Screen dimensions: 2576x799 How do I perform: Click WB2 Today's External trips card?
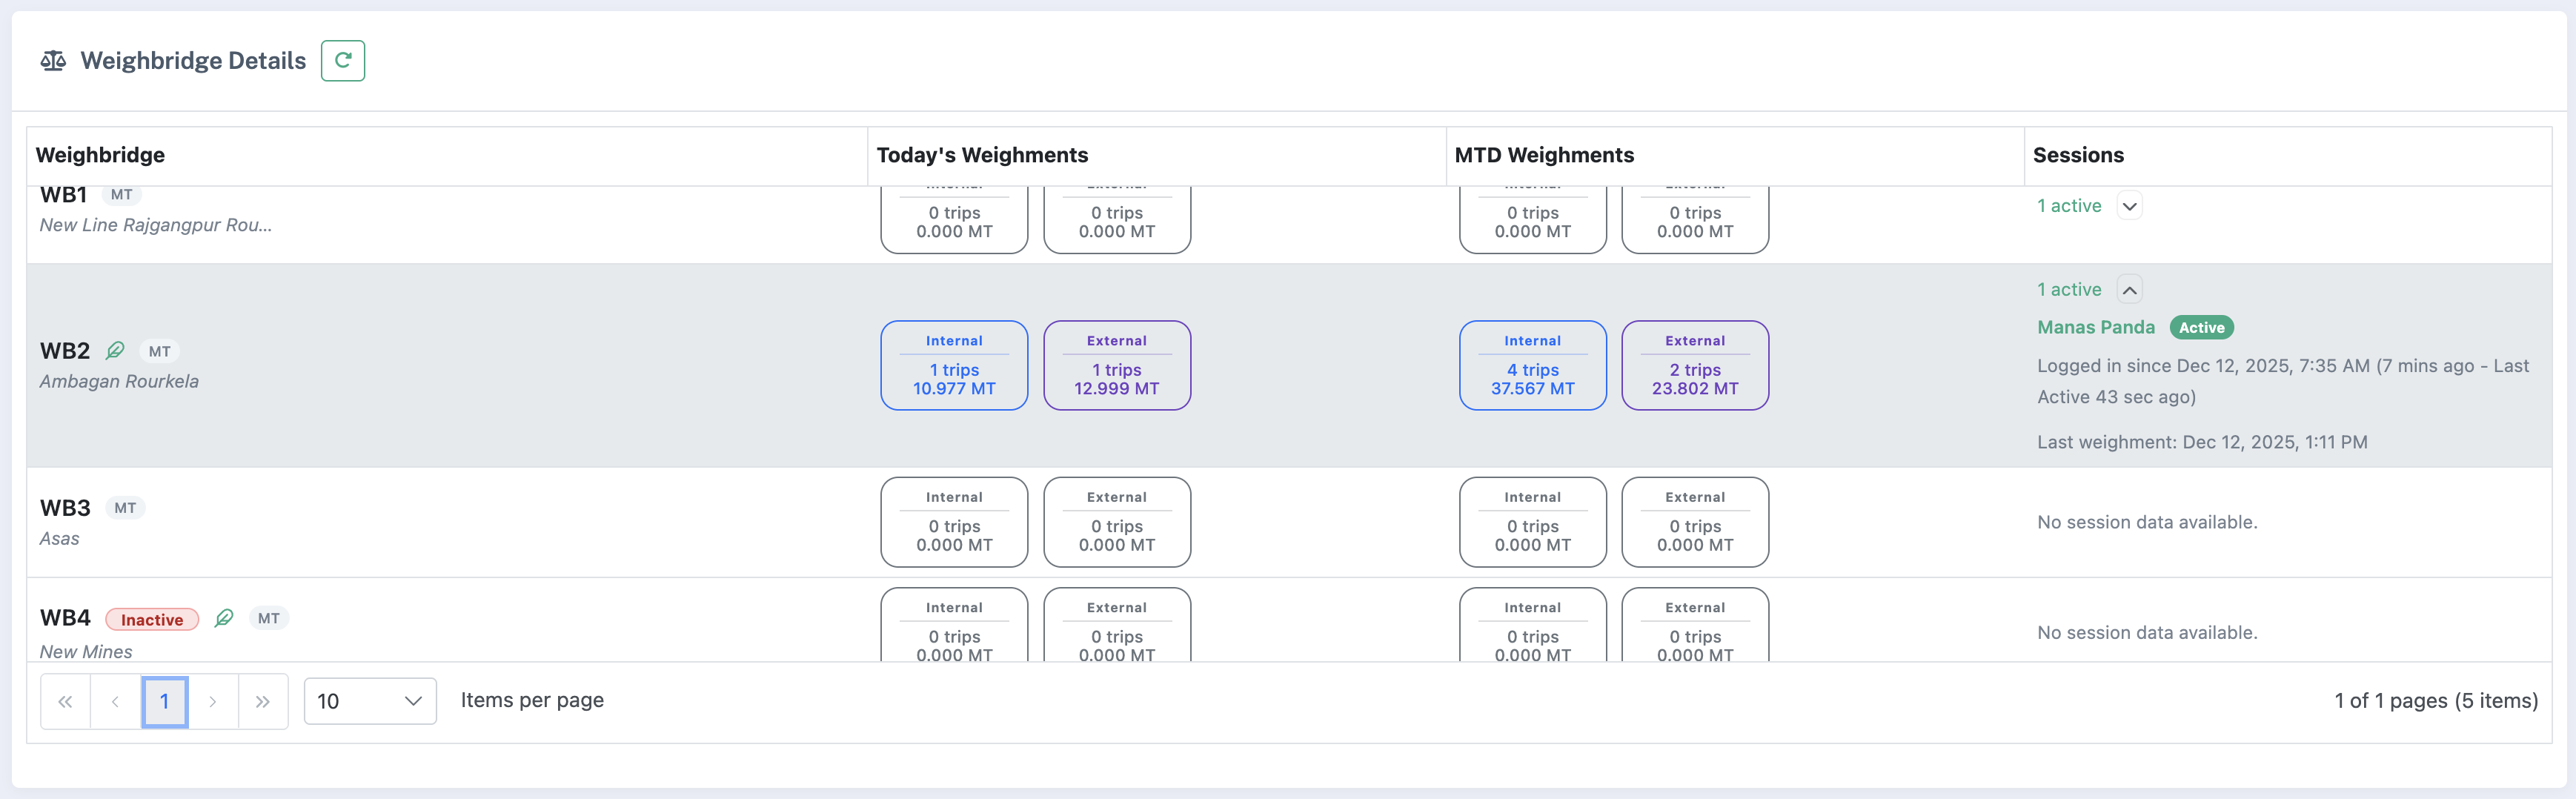(1116, 365)
